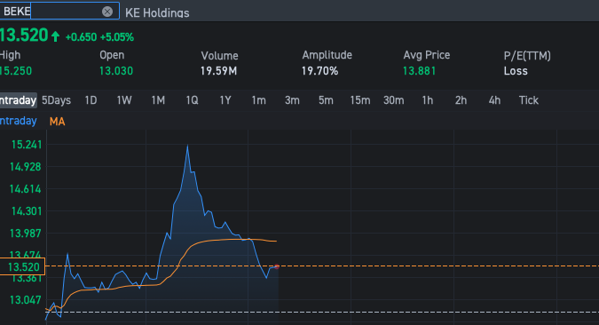Toggle the orange MA indicator legend
Viewport: 599px width, 325px height.
[58, 122]
